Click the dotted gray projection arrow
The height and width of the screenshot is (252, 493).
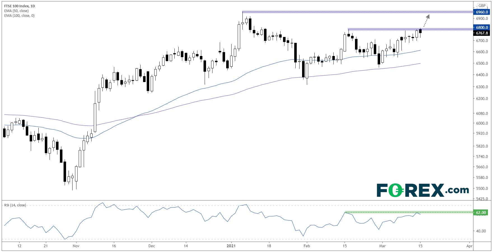pyautogui.click(x=426, y=21)
